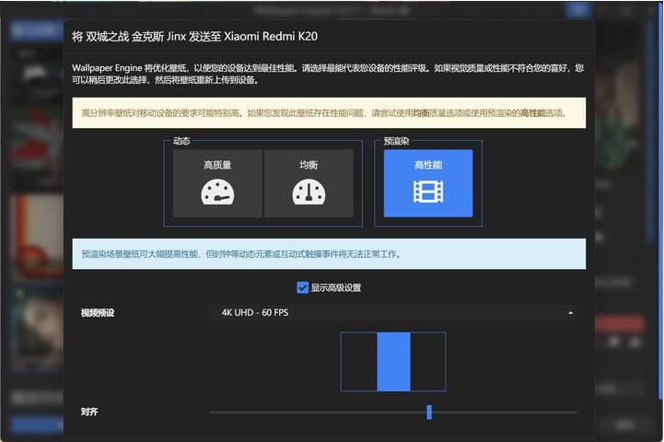
Task: Open the 视频预设 4K UHD - 60 FPS dropdown
Action: click(393, 313)
